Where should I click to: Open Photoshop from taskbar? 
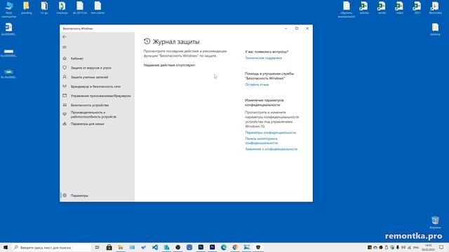click(201, 247)
